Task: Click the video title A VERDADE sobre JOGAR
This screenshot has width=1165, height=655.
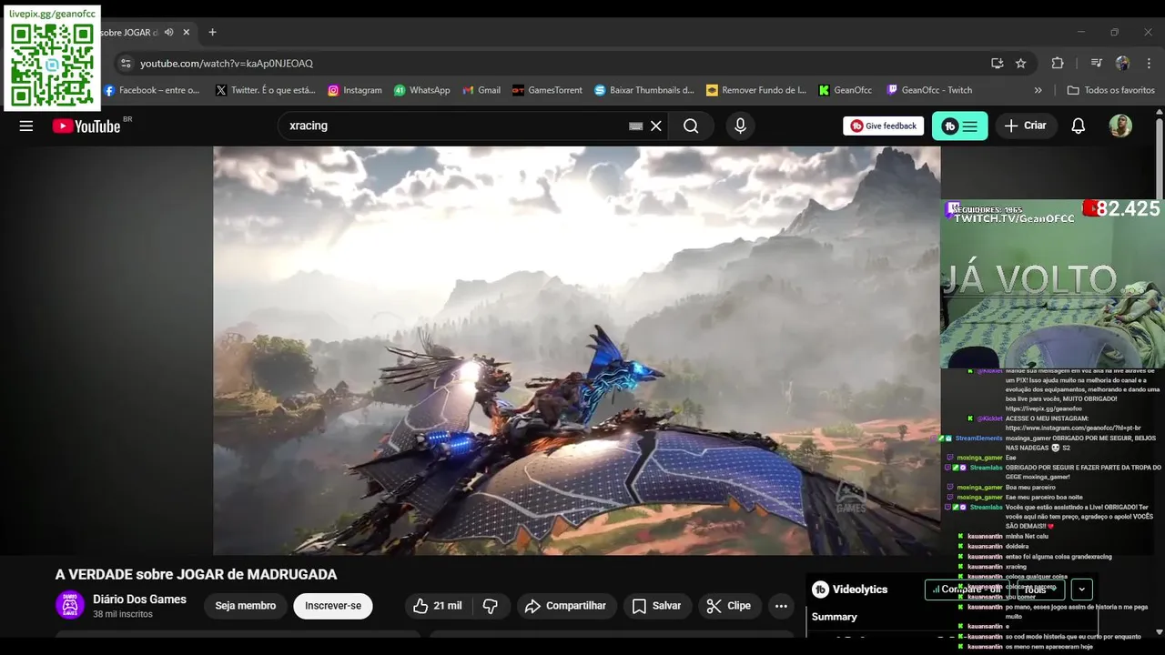Action: [197, 575]
